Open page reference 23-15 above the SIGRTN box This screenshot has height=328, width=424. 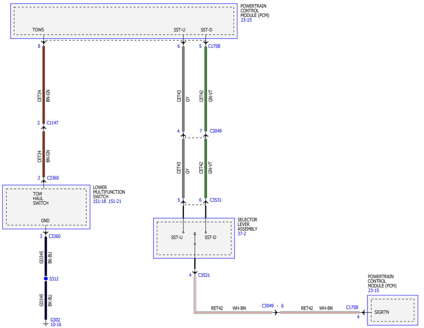click(373, 290)
